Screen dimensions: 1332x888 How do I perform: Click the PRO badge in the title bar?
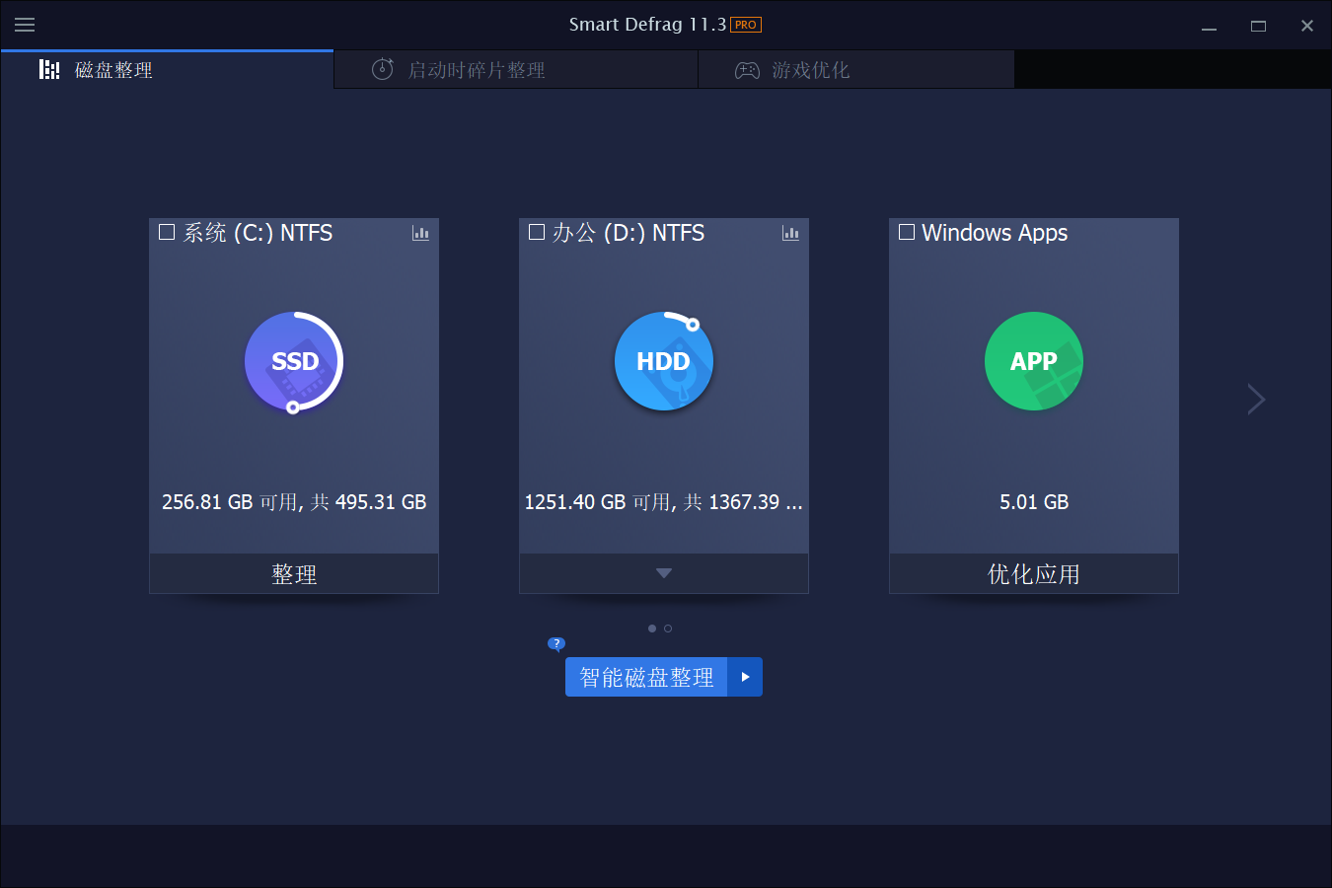click(x=745, y=24)
